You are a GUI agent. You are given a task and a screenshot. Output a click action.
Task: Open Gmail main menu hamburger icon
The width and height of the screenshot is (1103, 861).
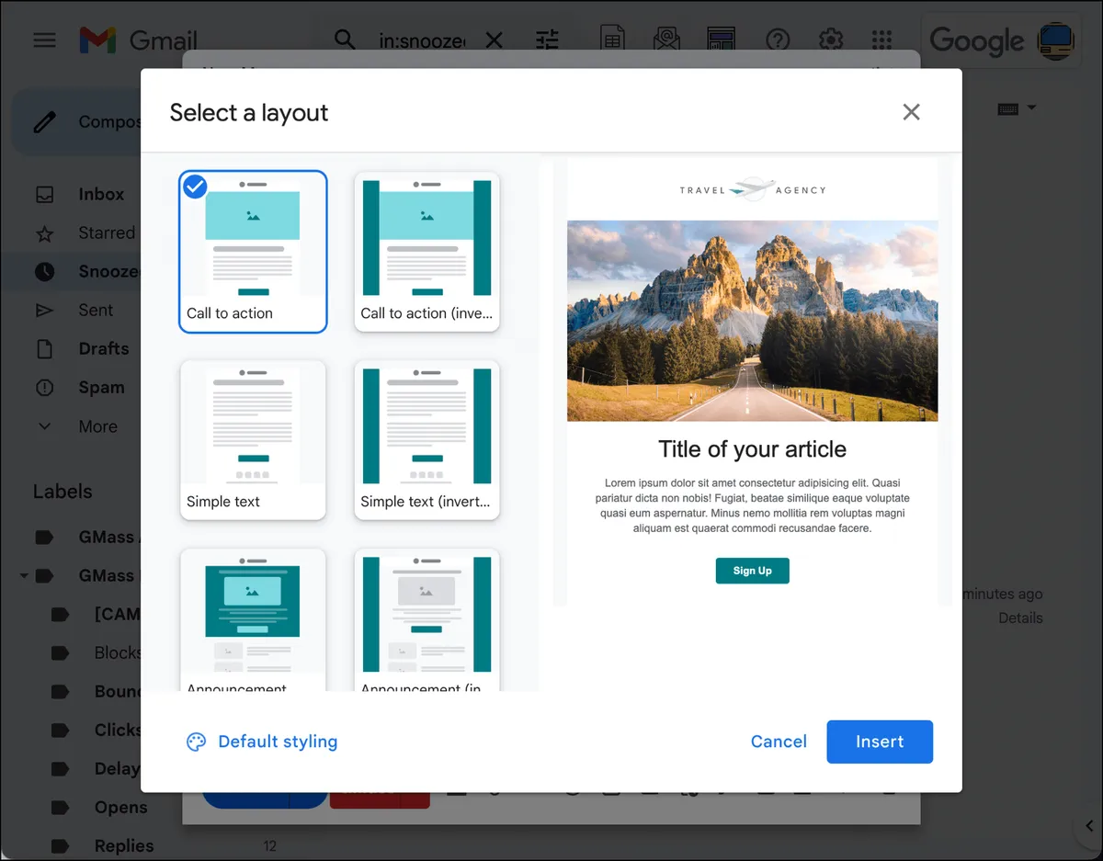click(44, 40)
